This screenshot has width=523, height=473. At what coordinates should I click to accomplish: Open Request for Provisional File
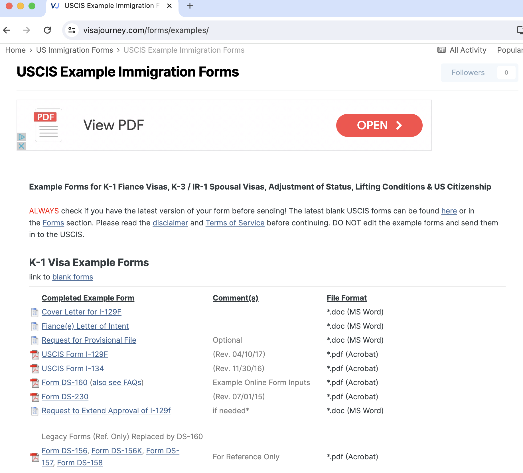pos(89,340)
